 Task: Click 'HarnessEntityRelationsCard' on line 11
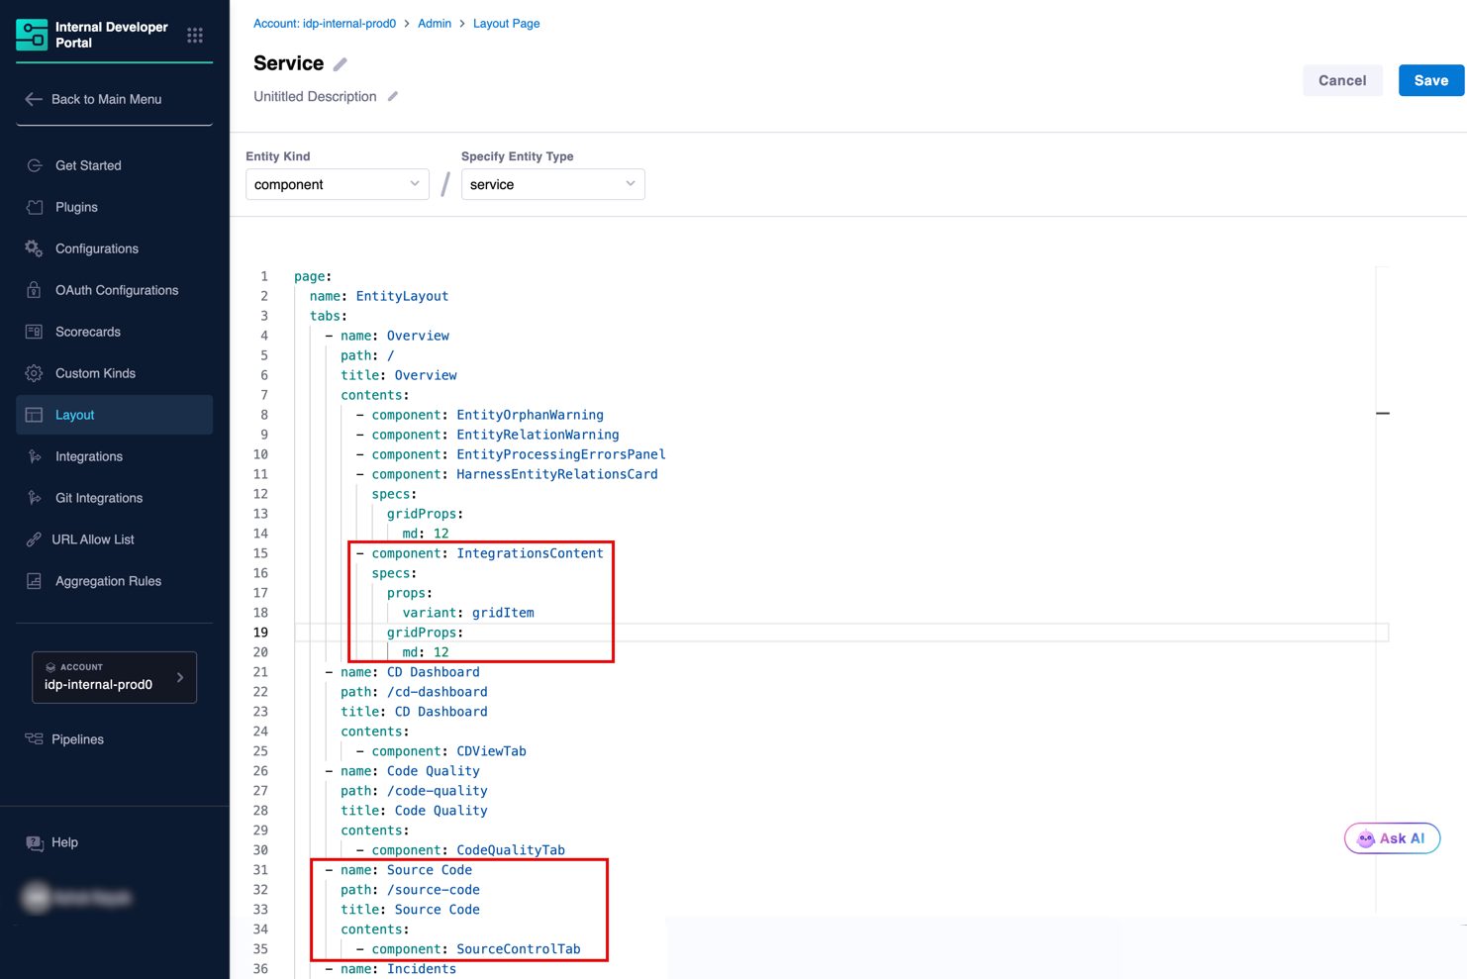point(557,474)
